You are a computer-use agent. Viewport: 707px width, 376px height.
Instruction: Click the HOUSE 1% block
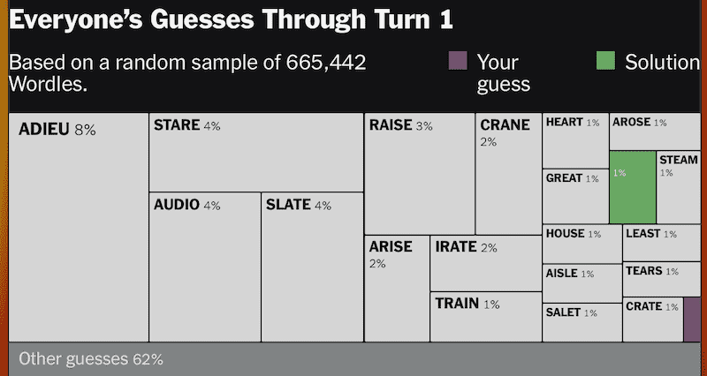coord(582,244)
